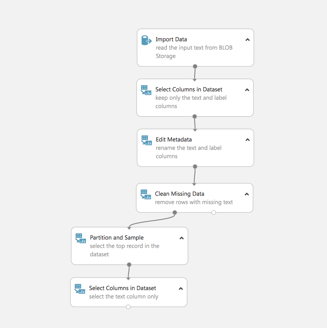Click the Edit Metadata module icon
Screen dimensions: 327x328
[146, 140]
